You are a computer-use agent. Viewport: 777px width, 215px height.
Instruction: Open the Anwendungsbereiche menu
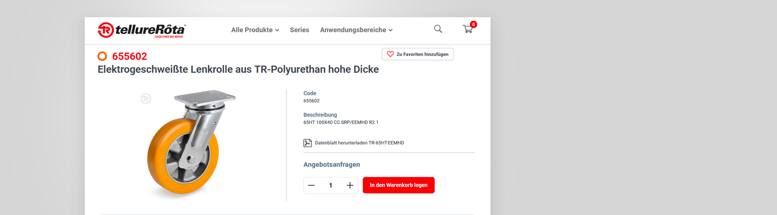353,30
